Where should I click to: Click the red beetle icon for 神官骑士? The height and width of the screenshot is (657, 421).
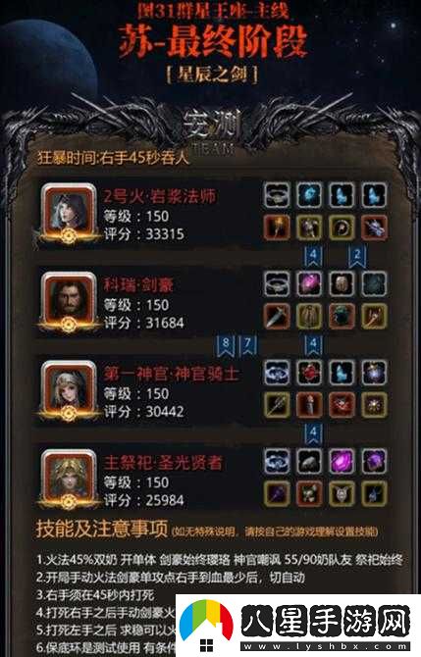click(309, 373)
